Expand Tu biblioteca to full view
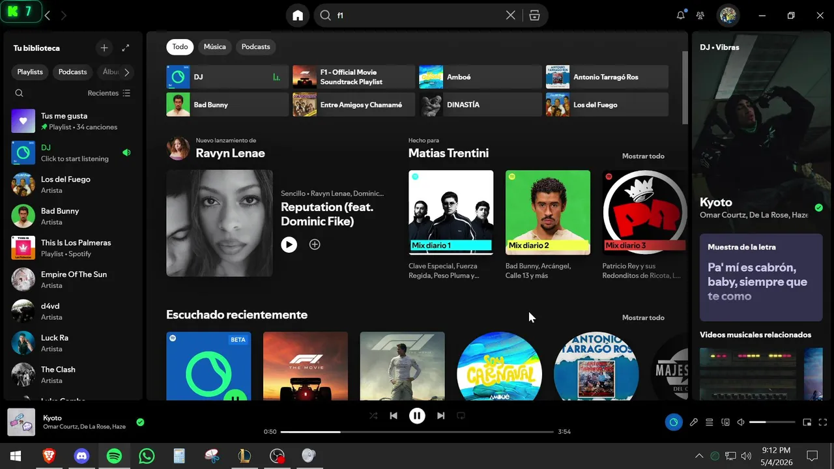The width and height of the screenshot is (834, 469). (x=126, y=48)
